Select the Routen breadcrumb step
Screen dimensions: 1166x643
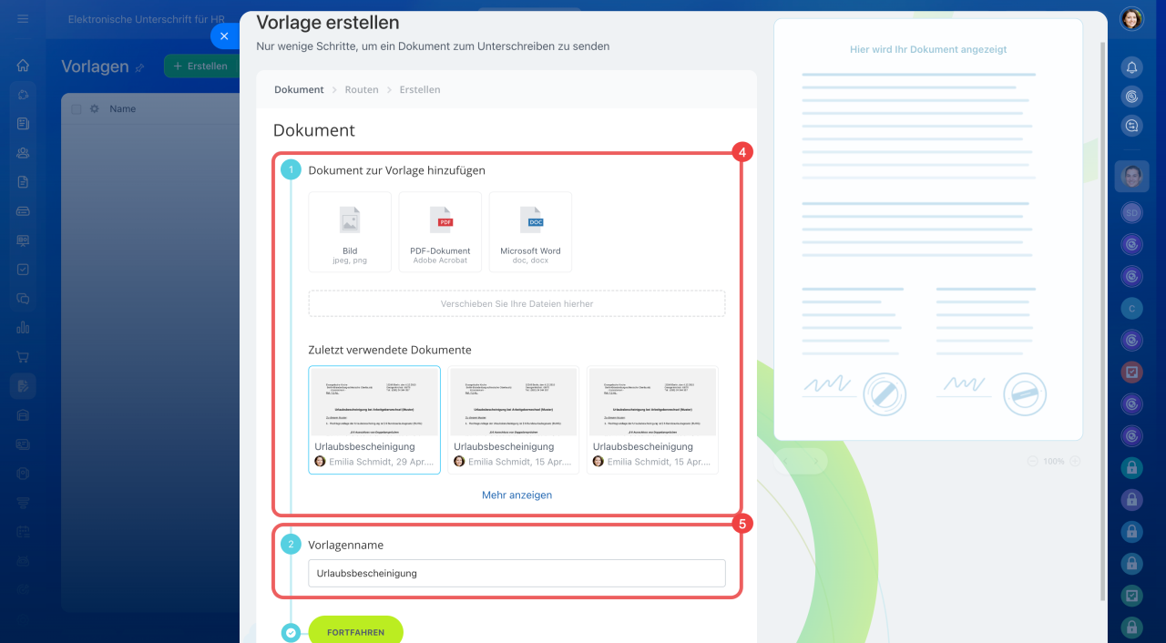coord(362,89)
